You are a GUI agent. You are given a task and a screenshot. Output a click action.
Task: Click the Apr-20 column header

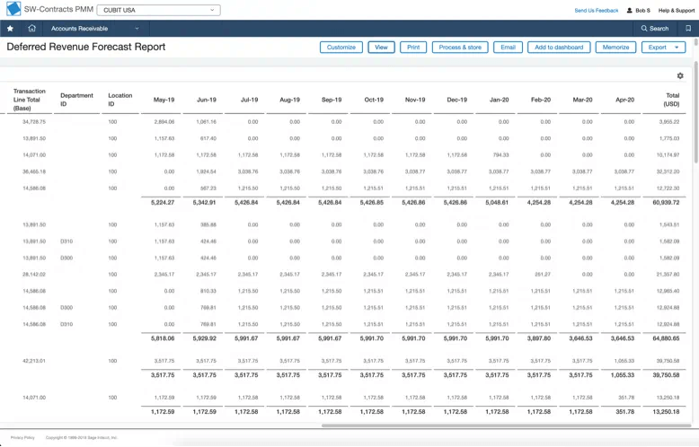624,100
